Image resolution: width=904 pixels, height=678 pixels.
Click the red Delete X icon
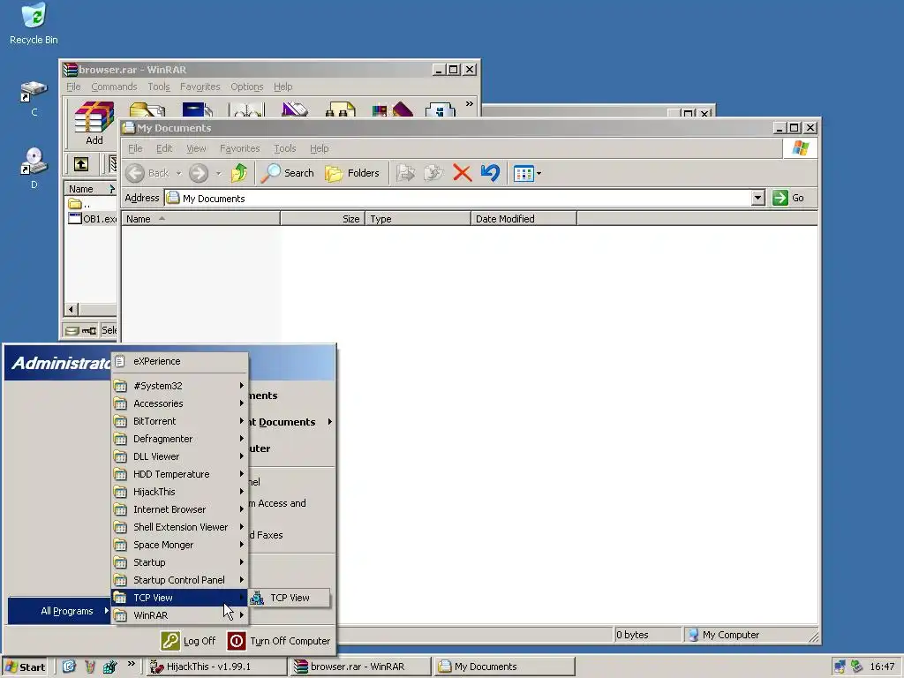click(463, 173)
